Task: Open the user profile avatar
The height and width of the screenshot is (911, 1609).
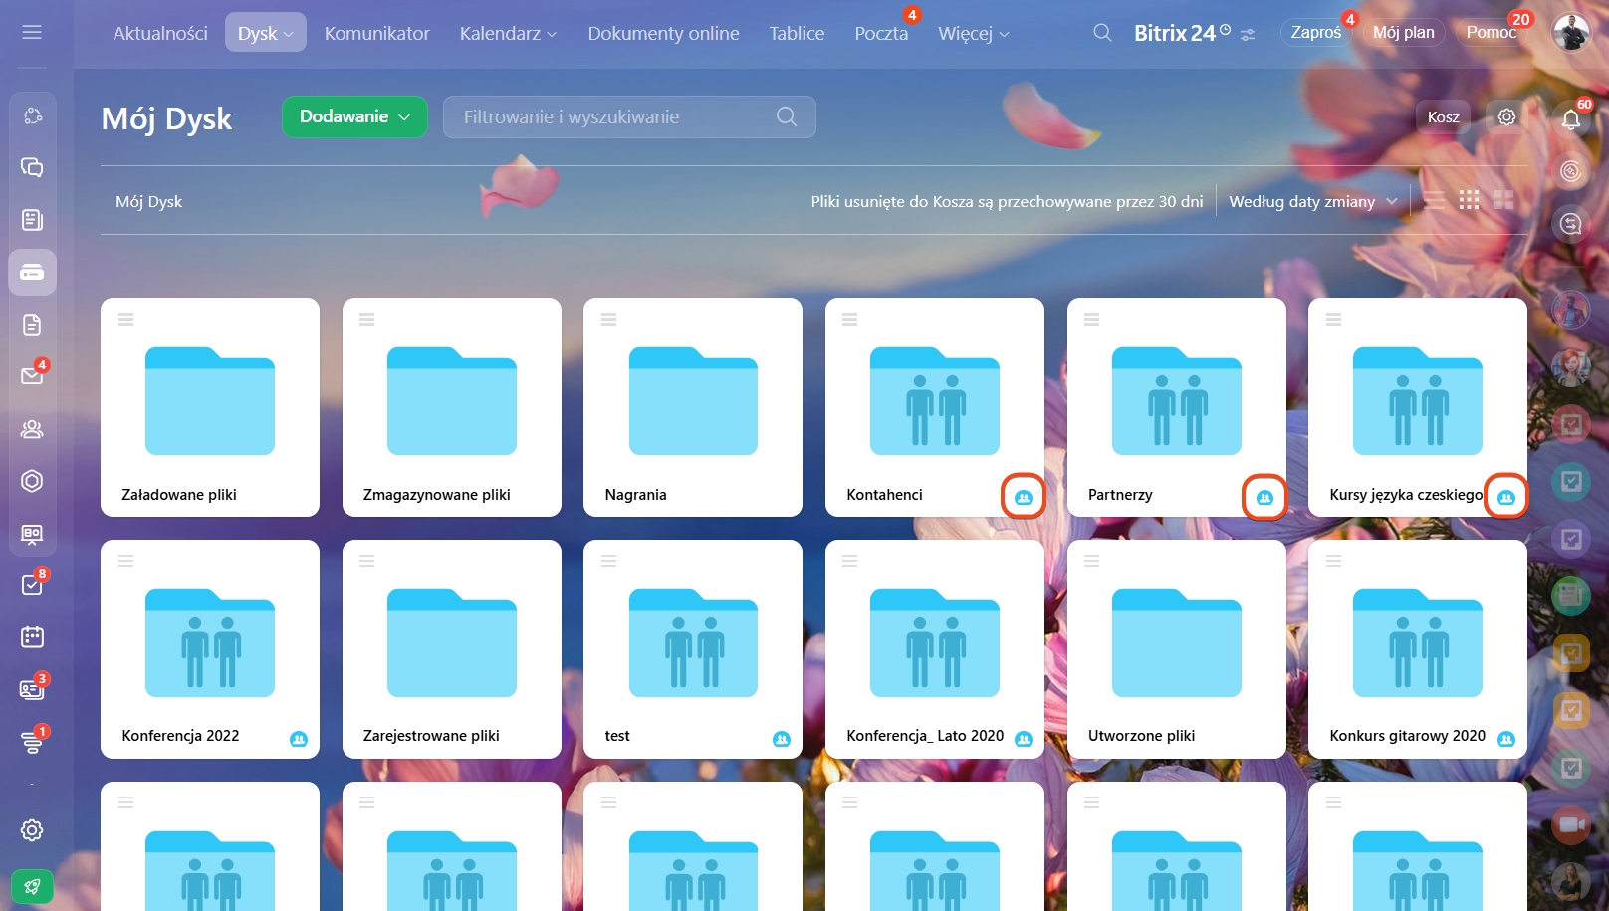Action: (x=1571, y=33)
